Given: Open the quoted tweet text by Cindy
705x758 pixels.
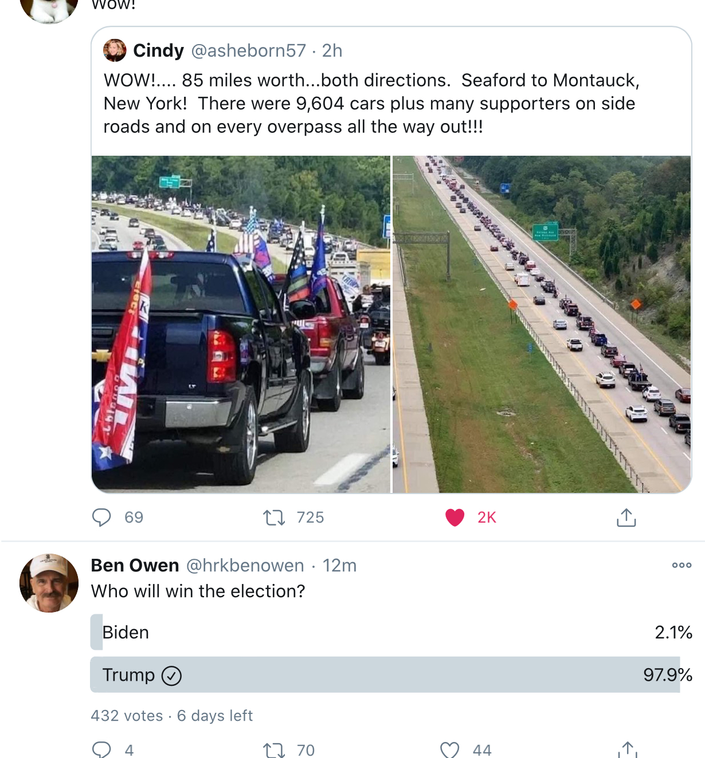Looking at the screenshot, I should point(371,103).
